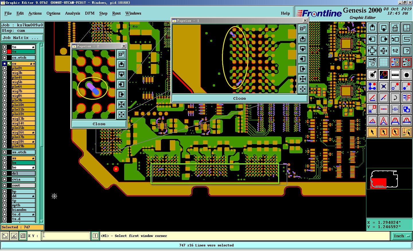Close the Popview 2 window via Close button
The width and height of the screenshot is (413, 251).
[99, 124]
